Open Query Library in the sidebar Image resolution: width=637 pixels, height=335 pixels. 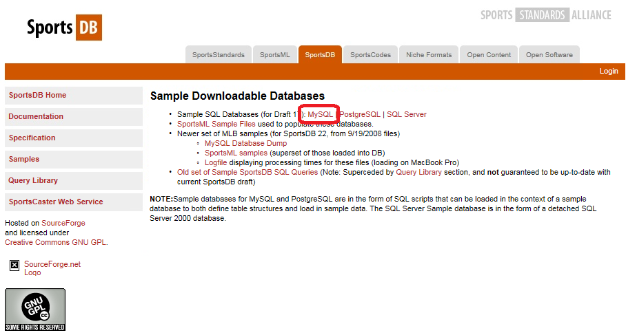point(74,180)
